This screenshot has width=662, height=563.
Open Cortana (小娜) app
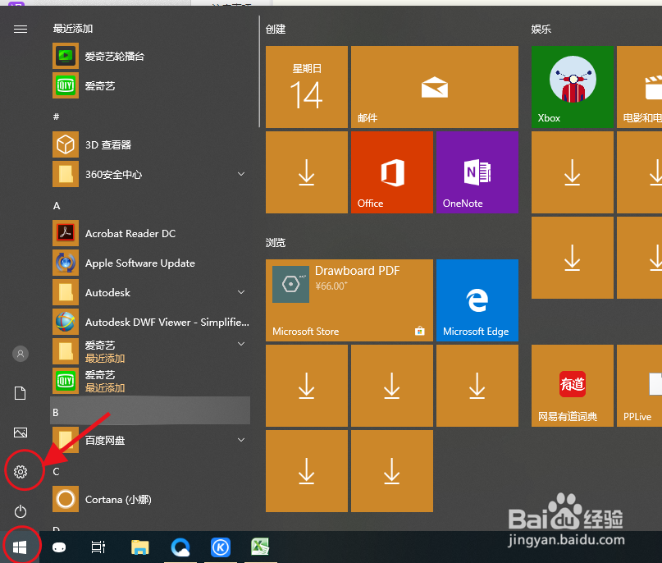click(151, 499)
